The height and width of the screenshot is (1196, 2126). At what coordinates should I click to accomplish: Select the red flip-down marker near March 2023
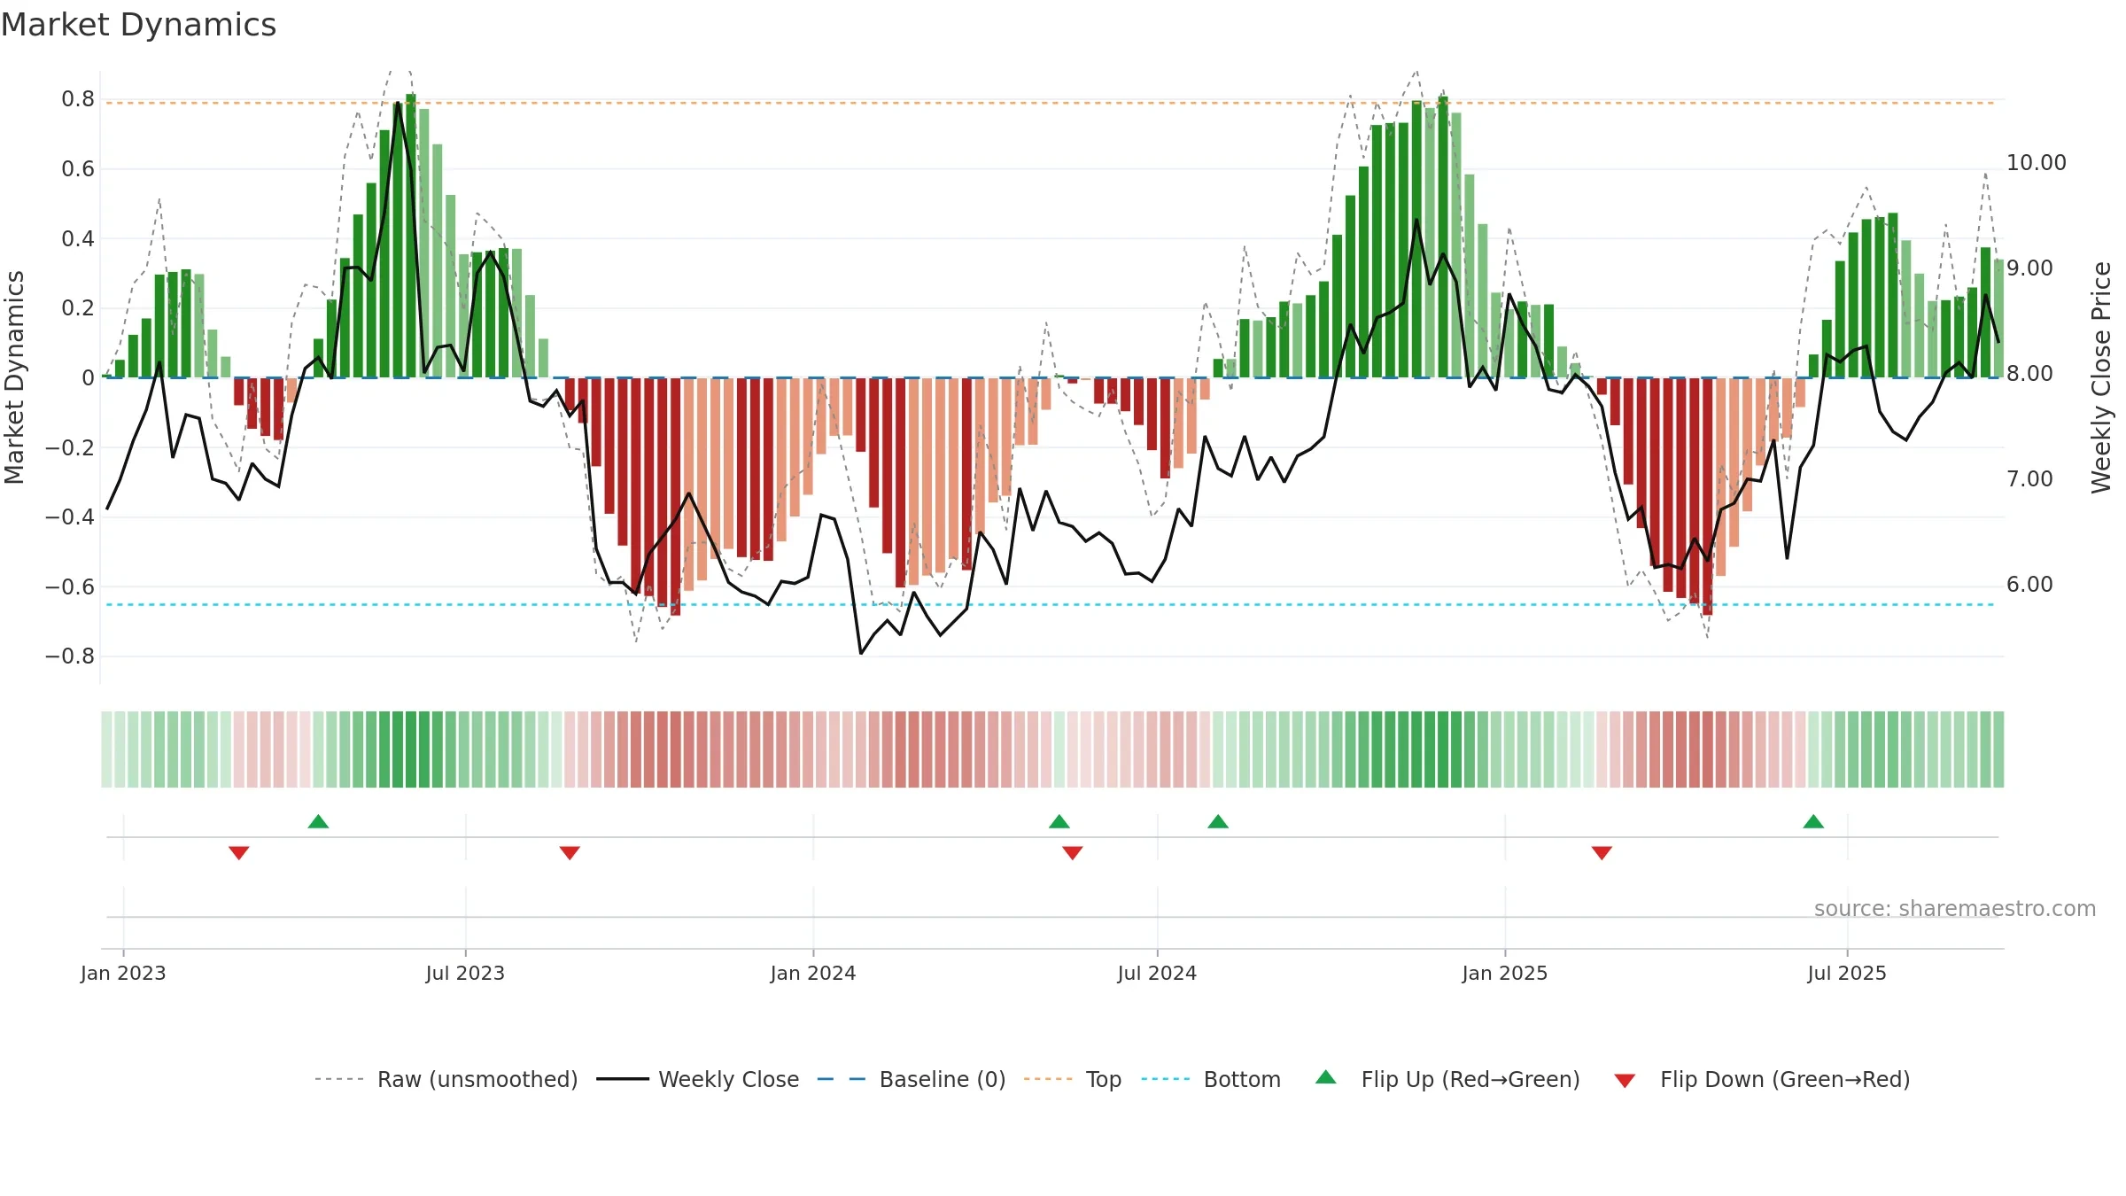(239, 852)
